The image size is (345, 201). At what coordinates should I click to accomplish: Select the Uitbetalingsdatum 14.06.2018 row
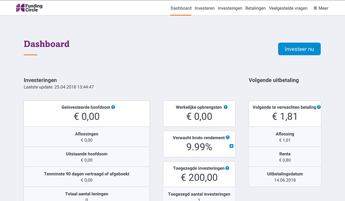(x=285, y=177)
